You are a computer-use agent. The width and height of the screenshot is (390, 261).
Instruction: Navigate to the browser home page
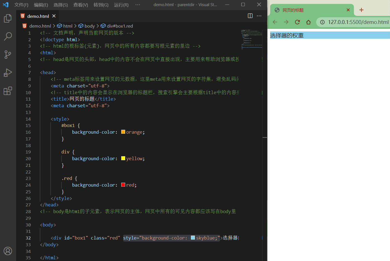coord(308,22)
